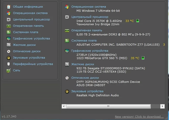This screenshot has height=120, width=169.
Task: Open Операционная система in the sidebar
Action: click(x=30, y=13)
